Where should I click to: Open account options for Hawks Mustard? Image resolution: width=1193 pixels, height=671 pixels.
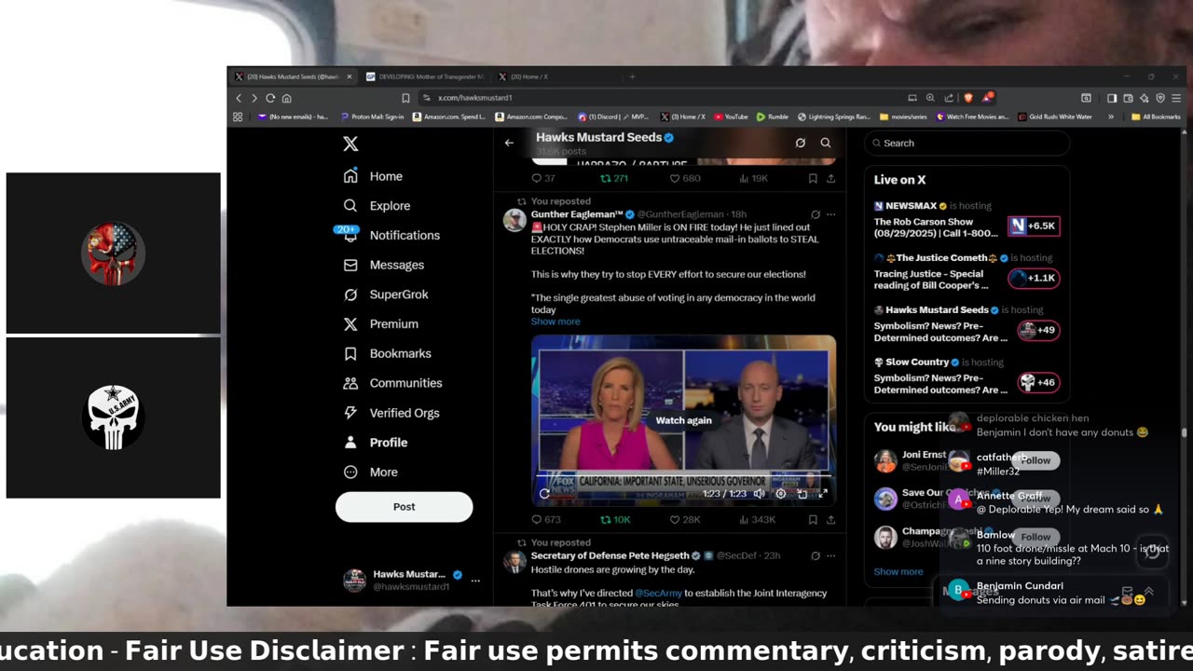(x=475, y=580)
